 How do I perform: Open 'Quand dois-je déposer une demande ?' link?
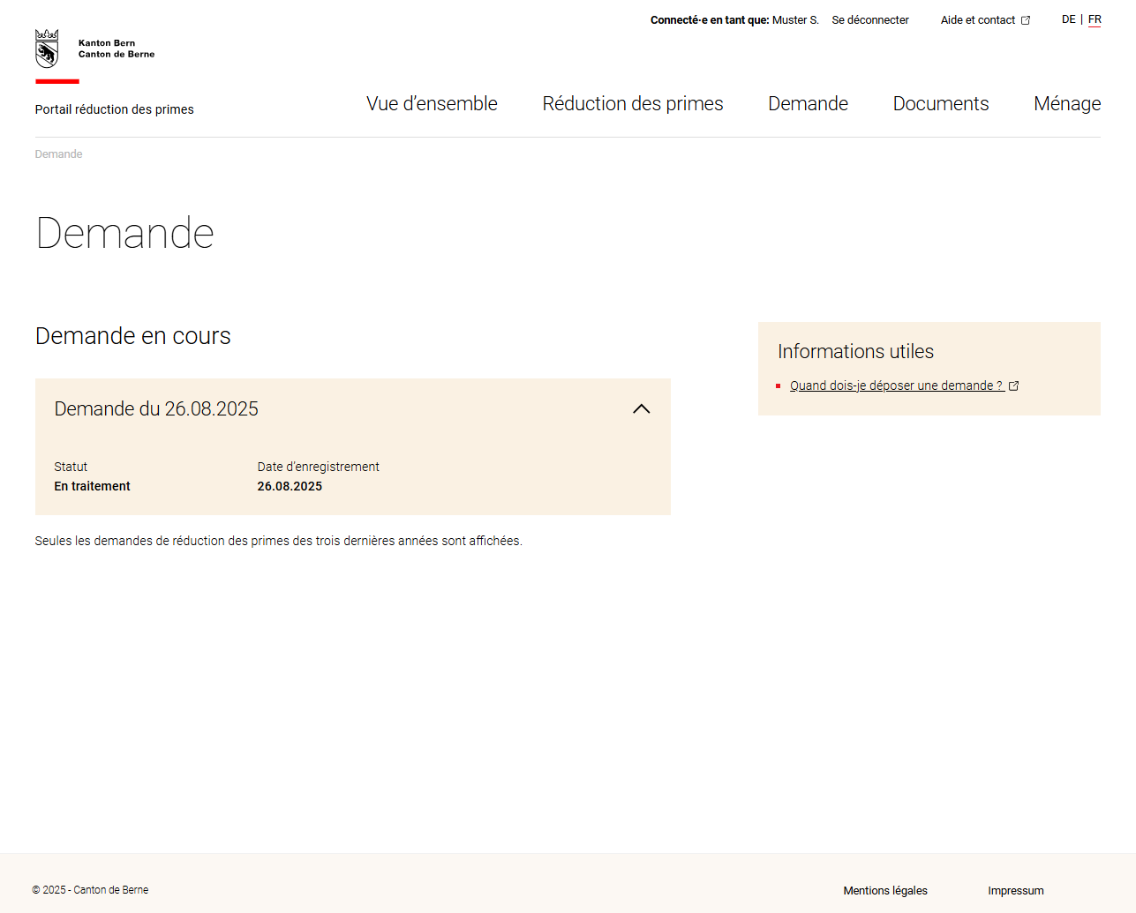[896, 385]
